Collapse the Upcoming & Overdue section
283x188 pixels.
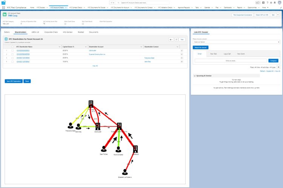195,76
